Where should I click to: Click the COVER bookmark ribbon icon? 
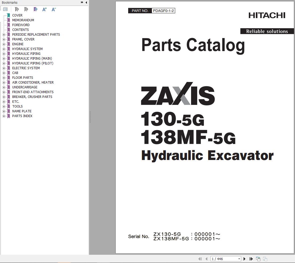pyautogui.click(x=9, y=15)
